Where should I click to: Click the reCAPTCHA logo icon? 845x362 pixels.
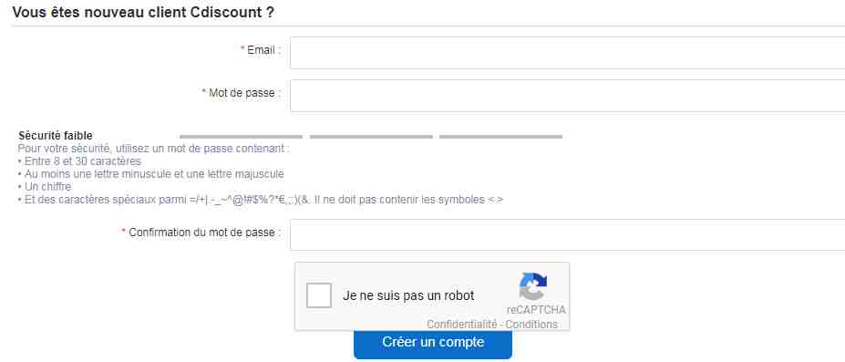pyautogui.click(x=533, y=286)
